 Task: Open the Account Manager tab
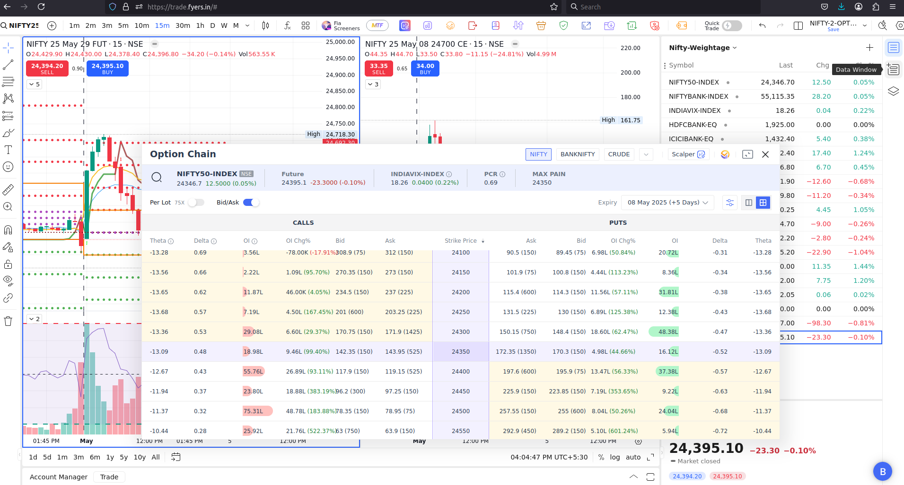click(59, 477)
